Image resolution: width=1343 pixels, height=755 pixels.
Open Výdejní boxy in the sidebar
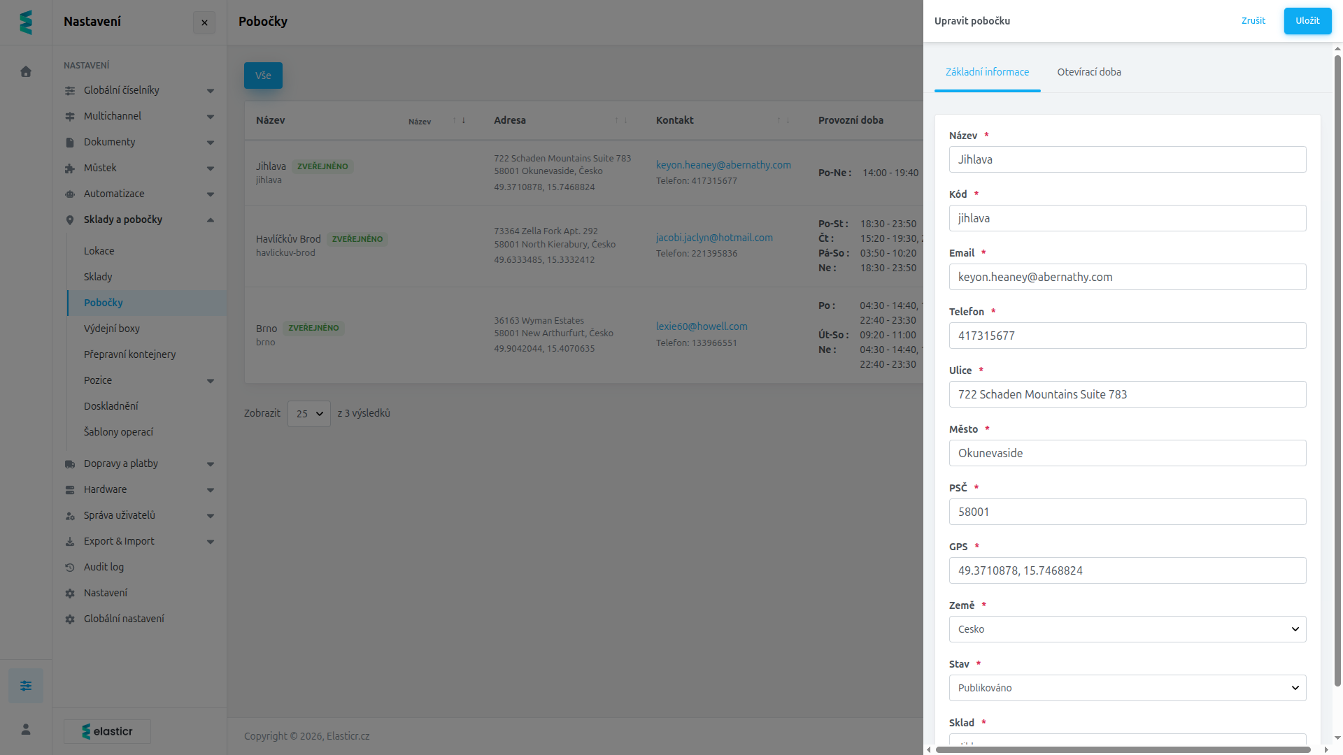[112, 329]
